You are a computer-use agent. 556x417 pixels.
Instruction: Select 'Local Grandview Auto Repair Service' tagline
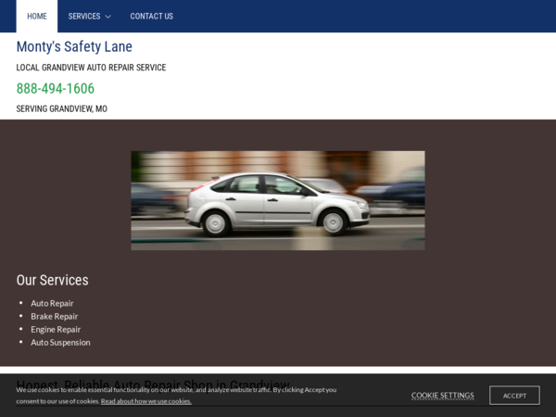click(x=91, y=68)
